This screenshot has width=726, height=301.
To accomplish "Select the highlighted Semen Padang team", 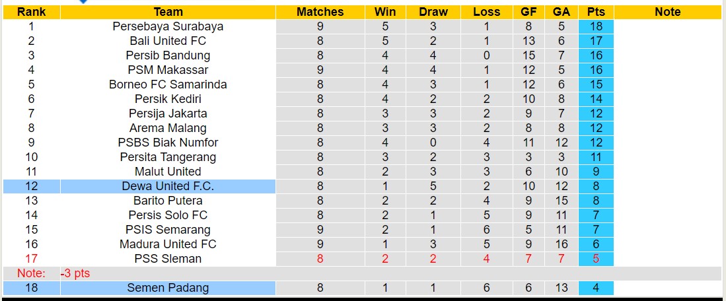I will [x=168, y=288].
